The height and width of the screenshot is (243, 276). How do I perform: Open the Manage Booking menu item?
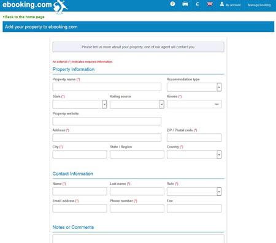click(x=259, y=5)
